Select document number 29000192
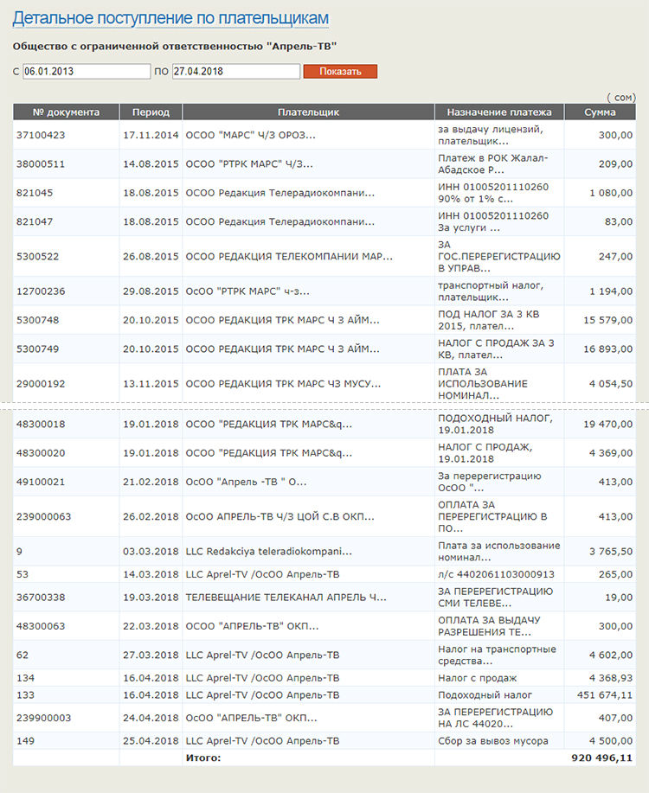The image size is (649, 793). [x=41, y=383]
